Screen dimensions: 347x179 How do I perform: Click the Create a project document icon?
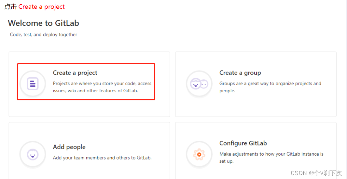33,84
